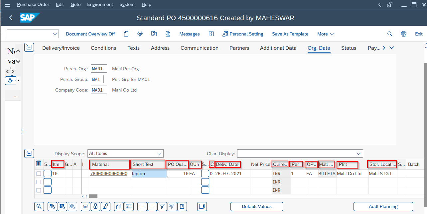The width and height of the screenshot is (427, 214).
Task: Collapse item overview with its toggle icon
Action: pos(29,153)
